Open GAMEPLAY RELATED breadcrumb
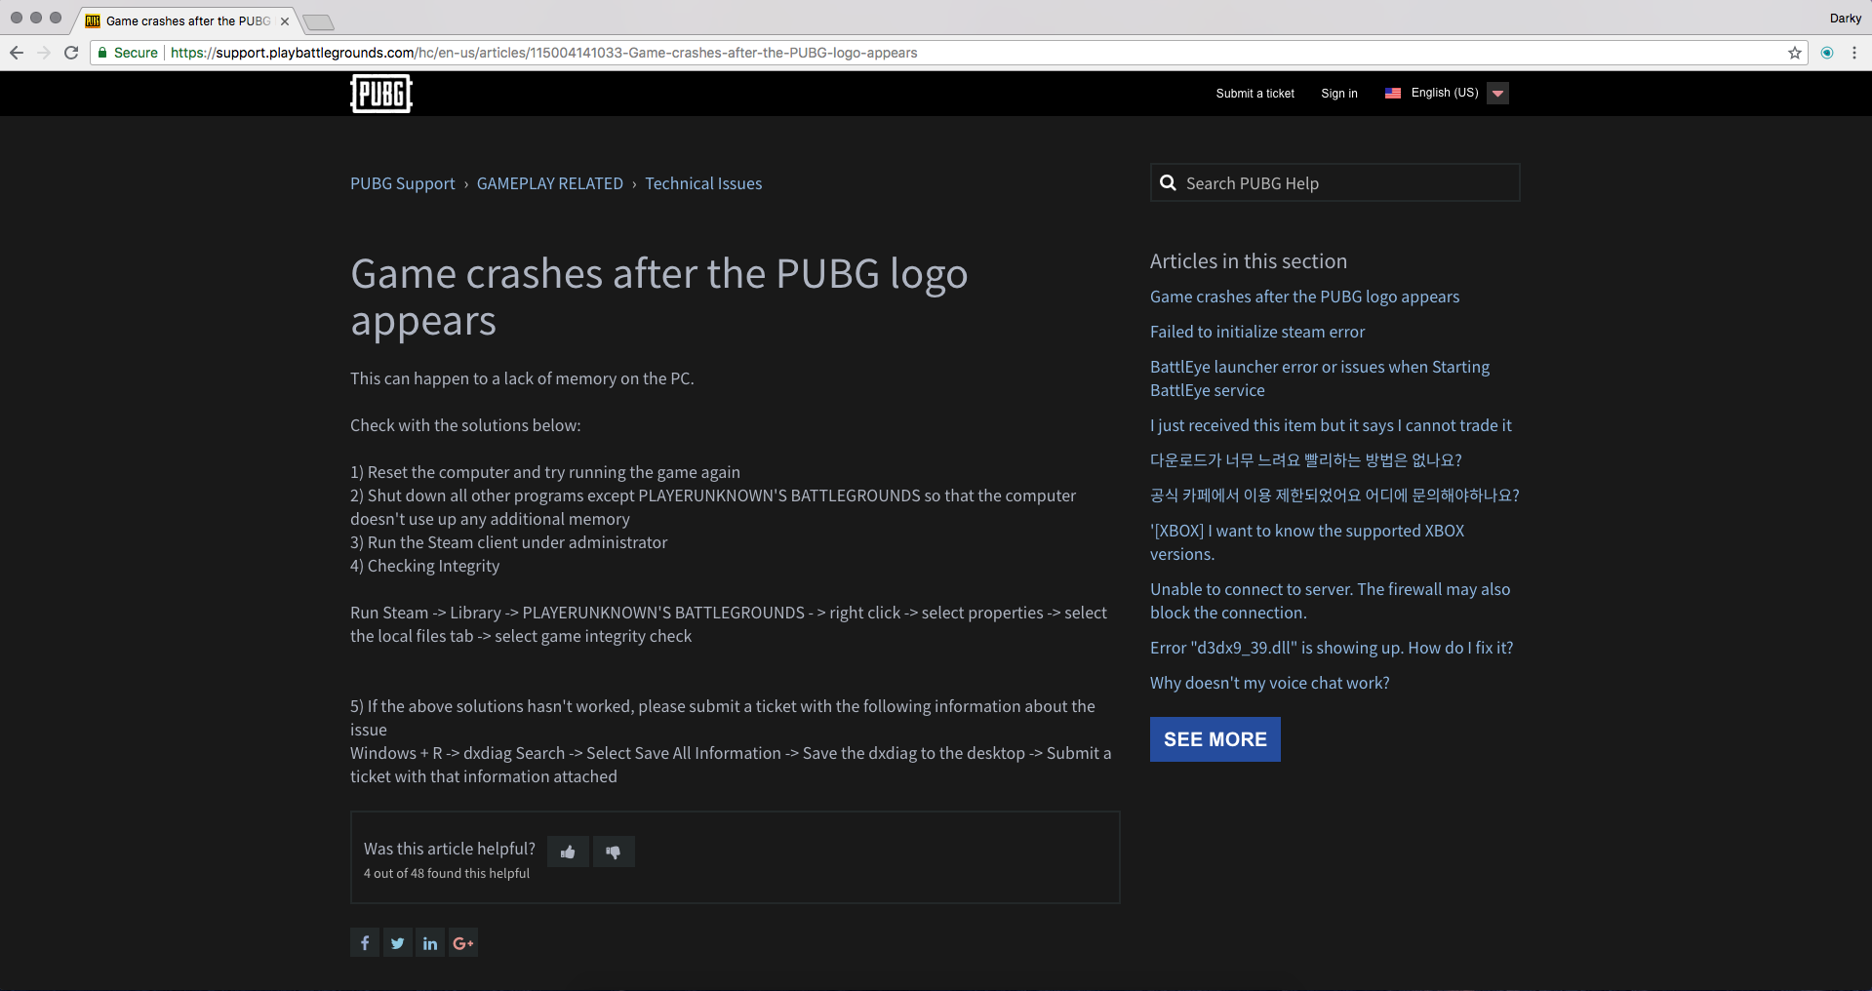Image resolution: width=1872 pixels, height=991 pixels. pos(550,183)
